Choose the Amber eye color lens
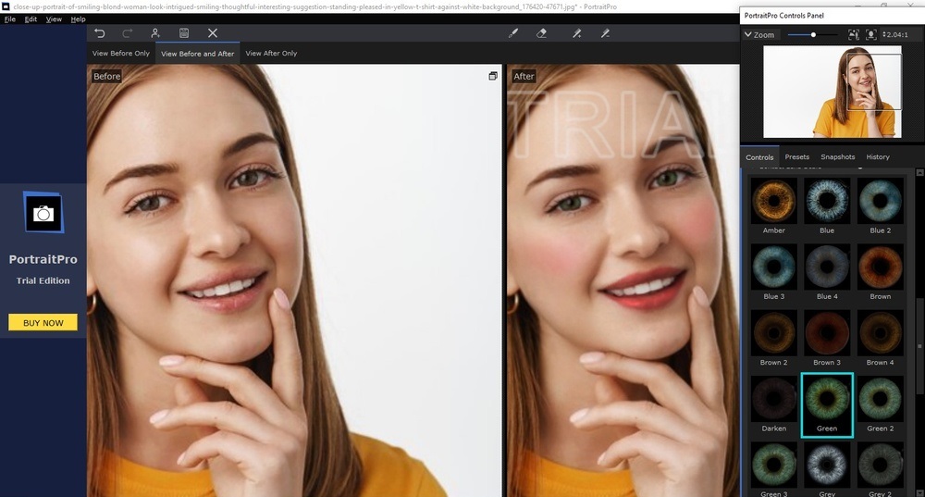The width and height of the screenshot is (925, 497). coord(774,206)
